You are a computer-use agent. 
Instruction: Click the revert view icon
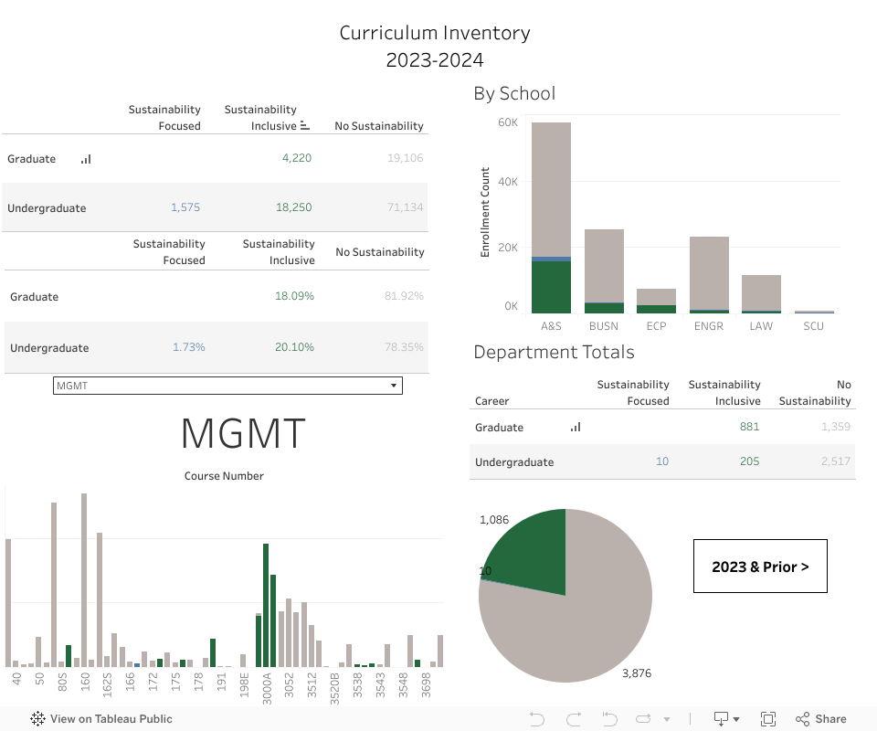click(608, 719)
